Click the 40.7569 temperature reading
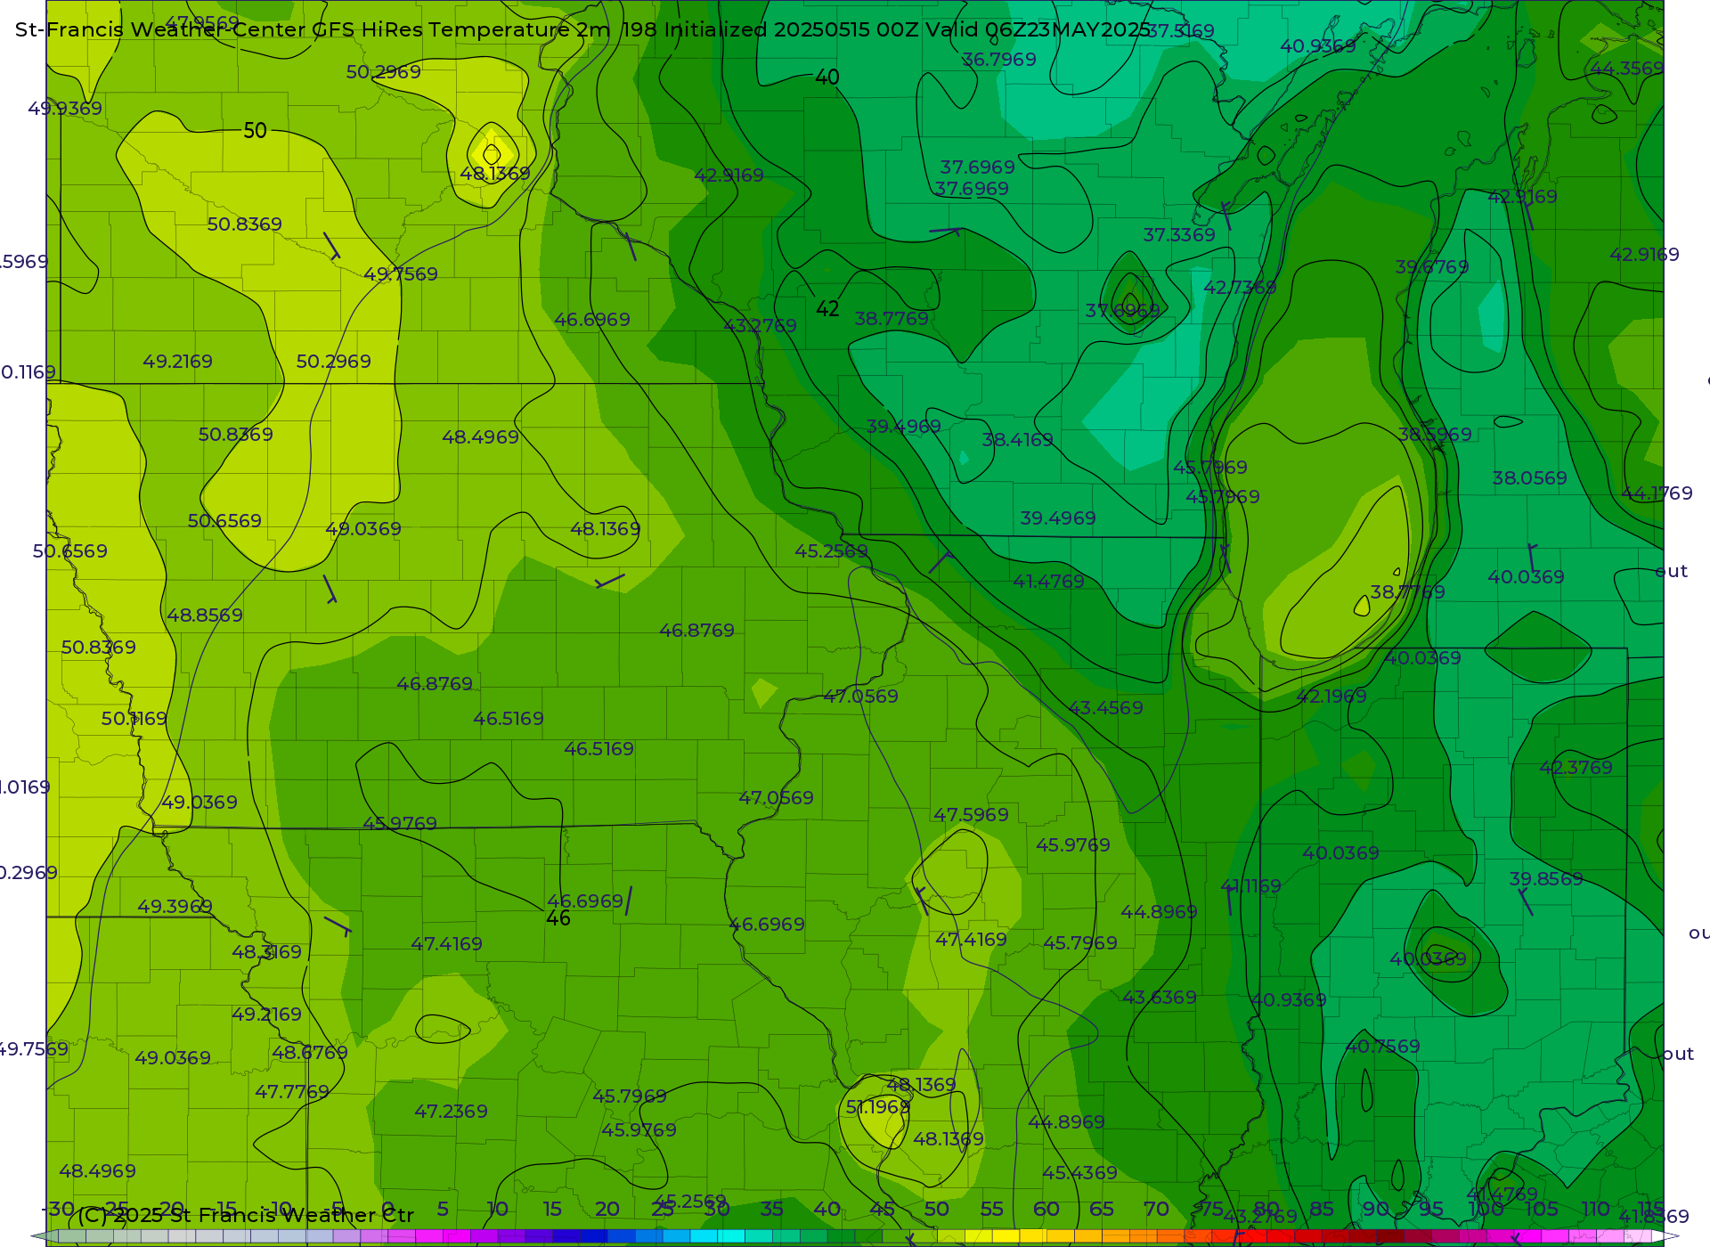The height and width of the screenshot is (1247, 1710). click(x=1382, y=1047)
